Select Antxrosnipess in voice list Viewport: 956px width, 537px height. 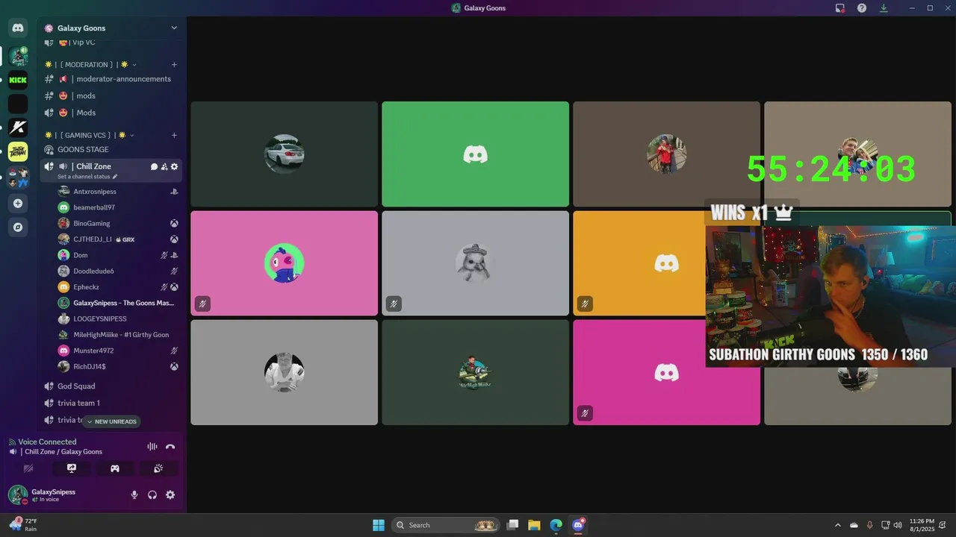(119, 192)
